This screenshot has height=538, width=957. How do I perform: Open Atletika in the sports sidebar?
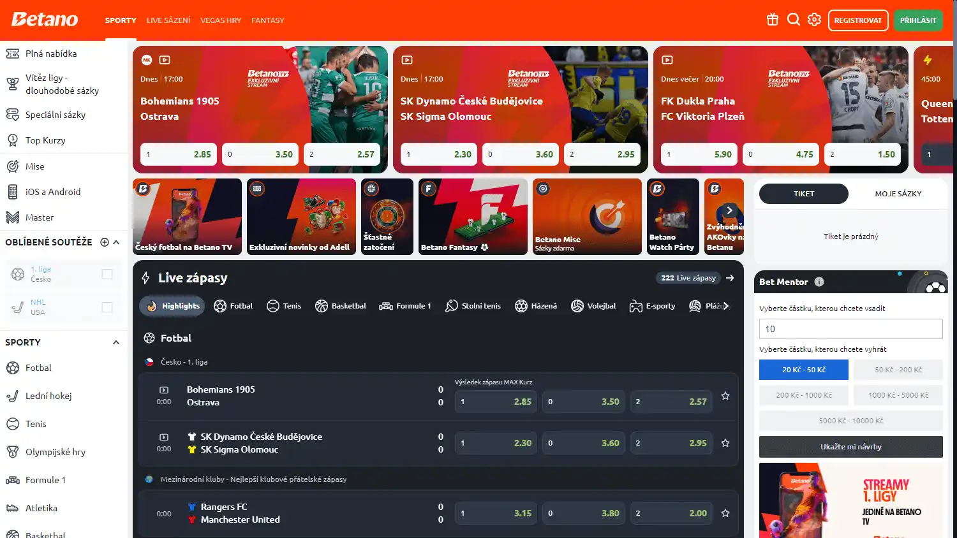pos(64,508)
